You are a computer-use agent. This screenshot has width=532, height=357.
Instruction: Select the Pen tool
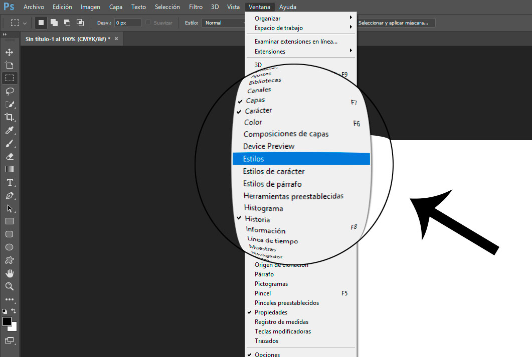pyautogui.click(x=10, y=195)
